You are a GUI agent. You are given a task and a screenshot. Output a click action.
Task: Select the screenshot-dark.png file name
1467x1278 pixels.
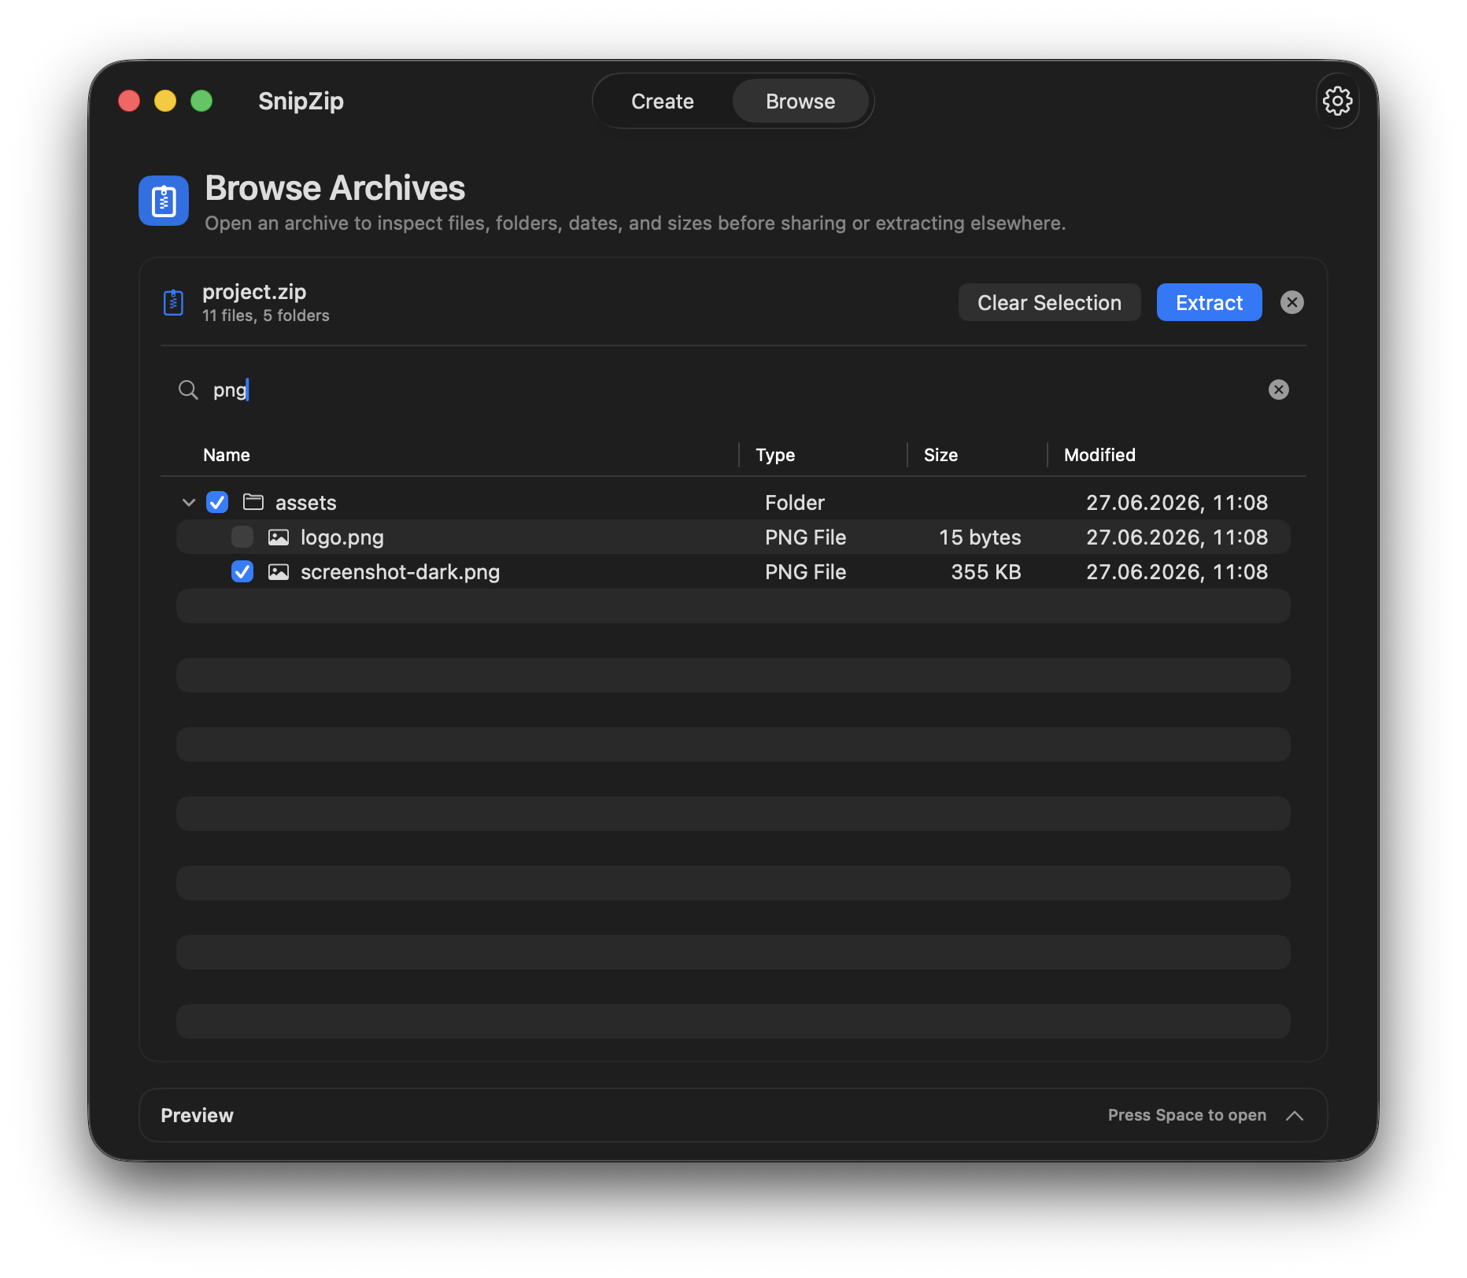pyautogui.click(x=400, y=572)
